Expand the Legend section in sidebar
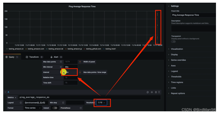Viewport: 220px width, 114px height. click(x=174, y=71)
